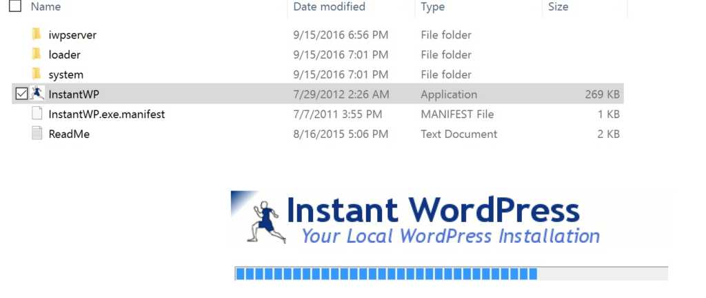Click the '2 KB' size cell

pos(608,134)
